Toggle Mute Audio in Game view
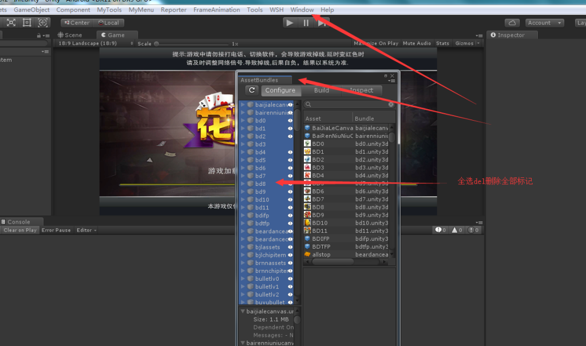 [x=417, y=43]
